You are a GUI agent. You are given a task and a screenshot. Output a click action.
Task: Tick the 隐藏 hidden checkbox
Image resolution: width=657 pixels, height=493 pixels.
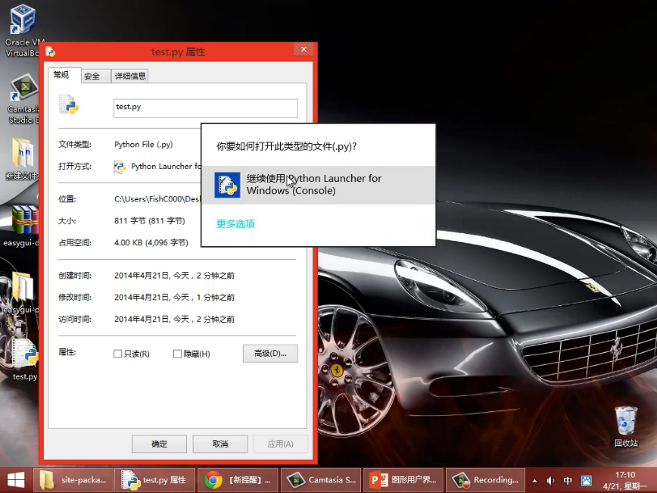coord(178,354)
